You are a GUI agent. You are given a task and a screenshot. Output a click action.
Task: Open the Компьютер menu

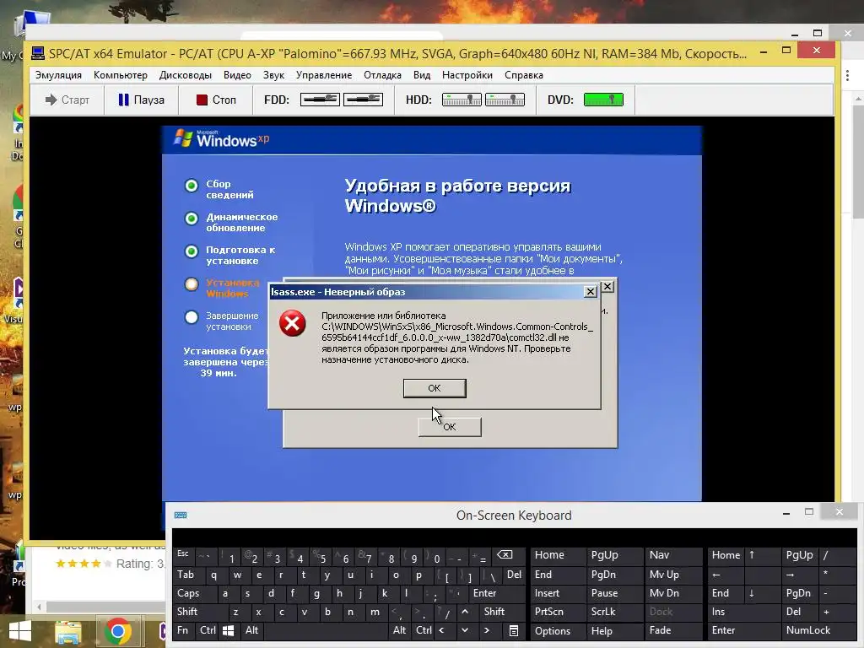click(121, 75)
